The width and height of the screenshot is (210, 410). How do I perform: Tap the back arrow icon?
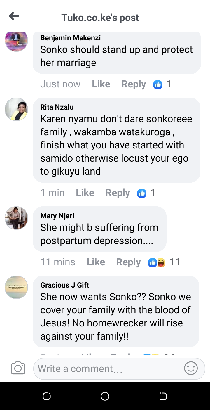[x=14, y=16]
